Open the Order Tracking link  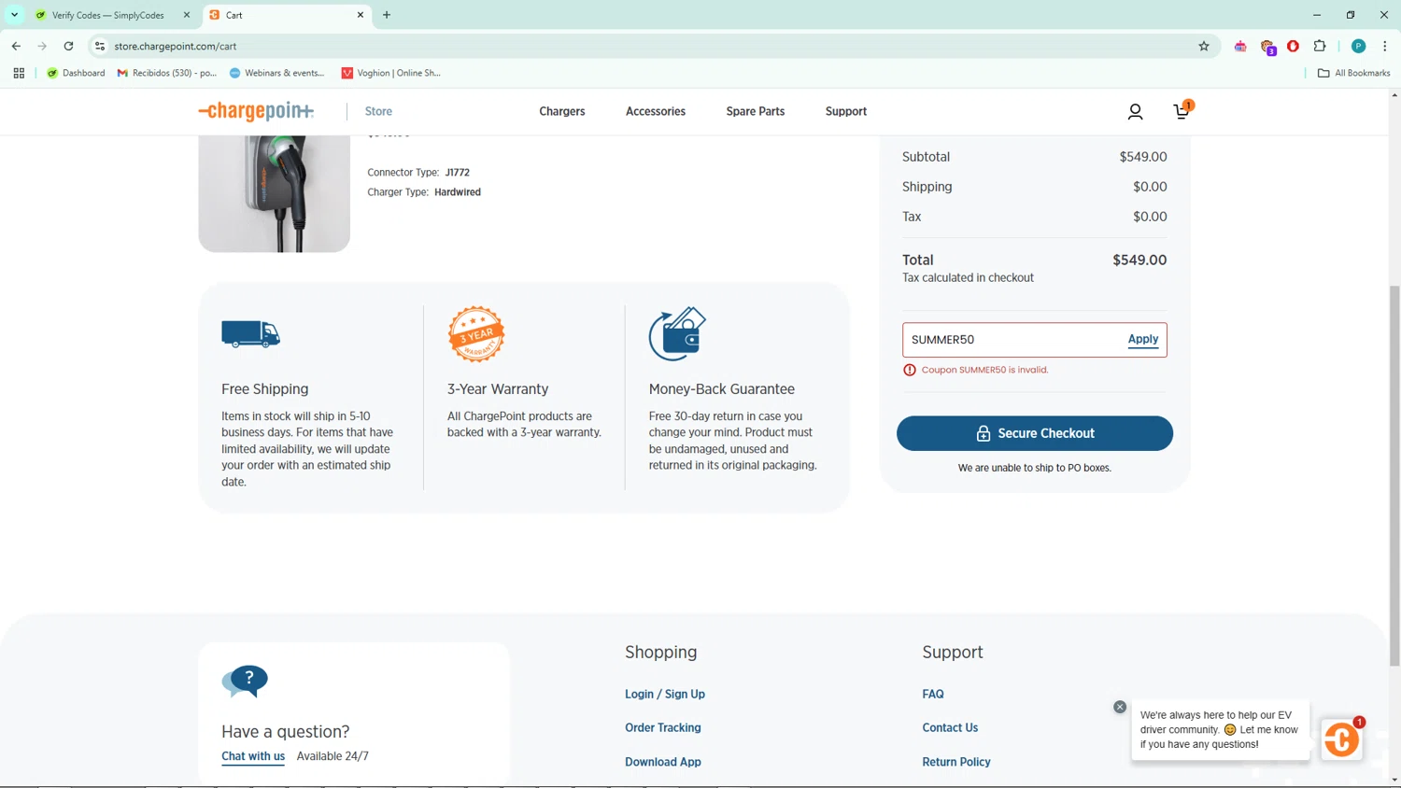pos(663,727)
